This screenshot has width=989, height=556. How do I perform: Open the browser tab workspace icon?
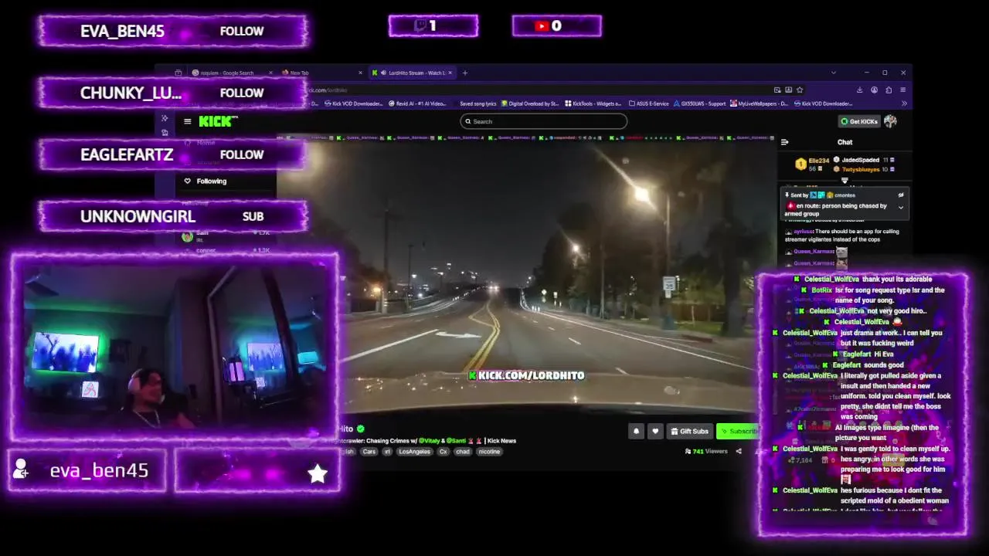[x=178, y=73]
